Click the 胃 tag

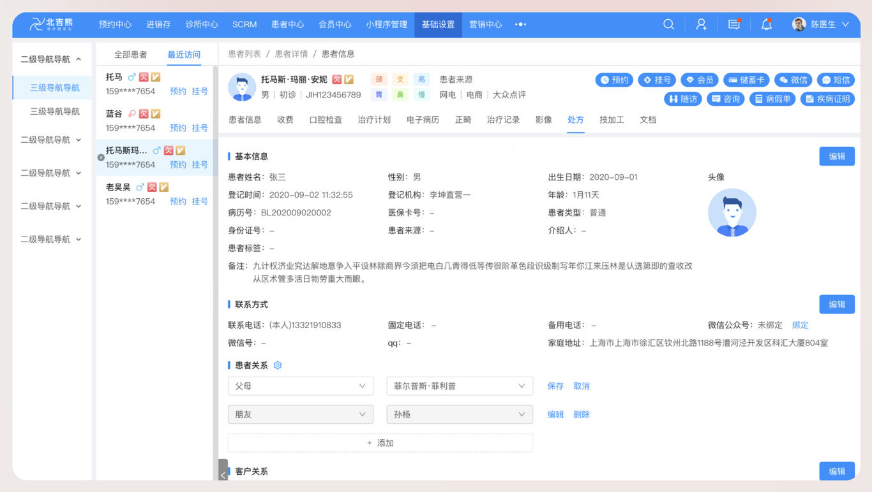379,95
